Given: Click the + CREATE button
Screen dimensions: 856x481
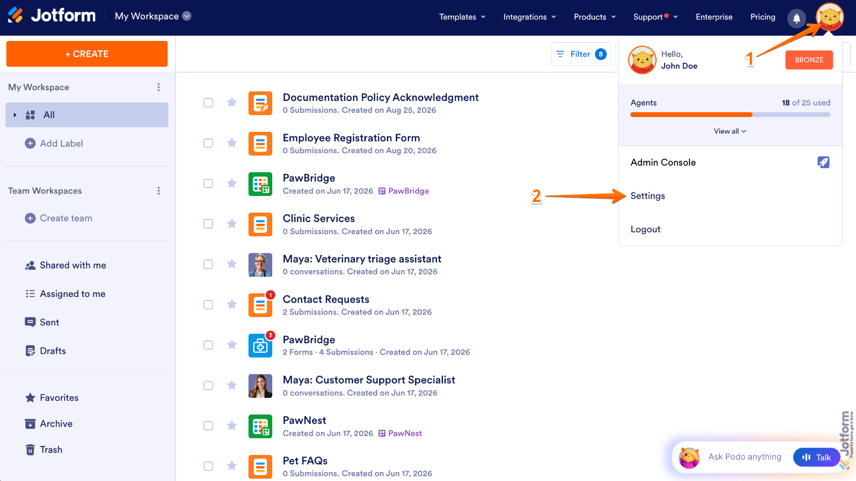Looking at the screenshot, I should click(87, 54).
